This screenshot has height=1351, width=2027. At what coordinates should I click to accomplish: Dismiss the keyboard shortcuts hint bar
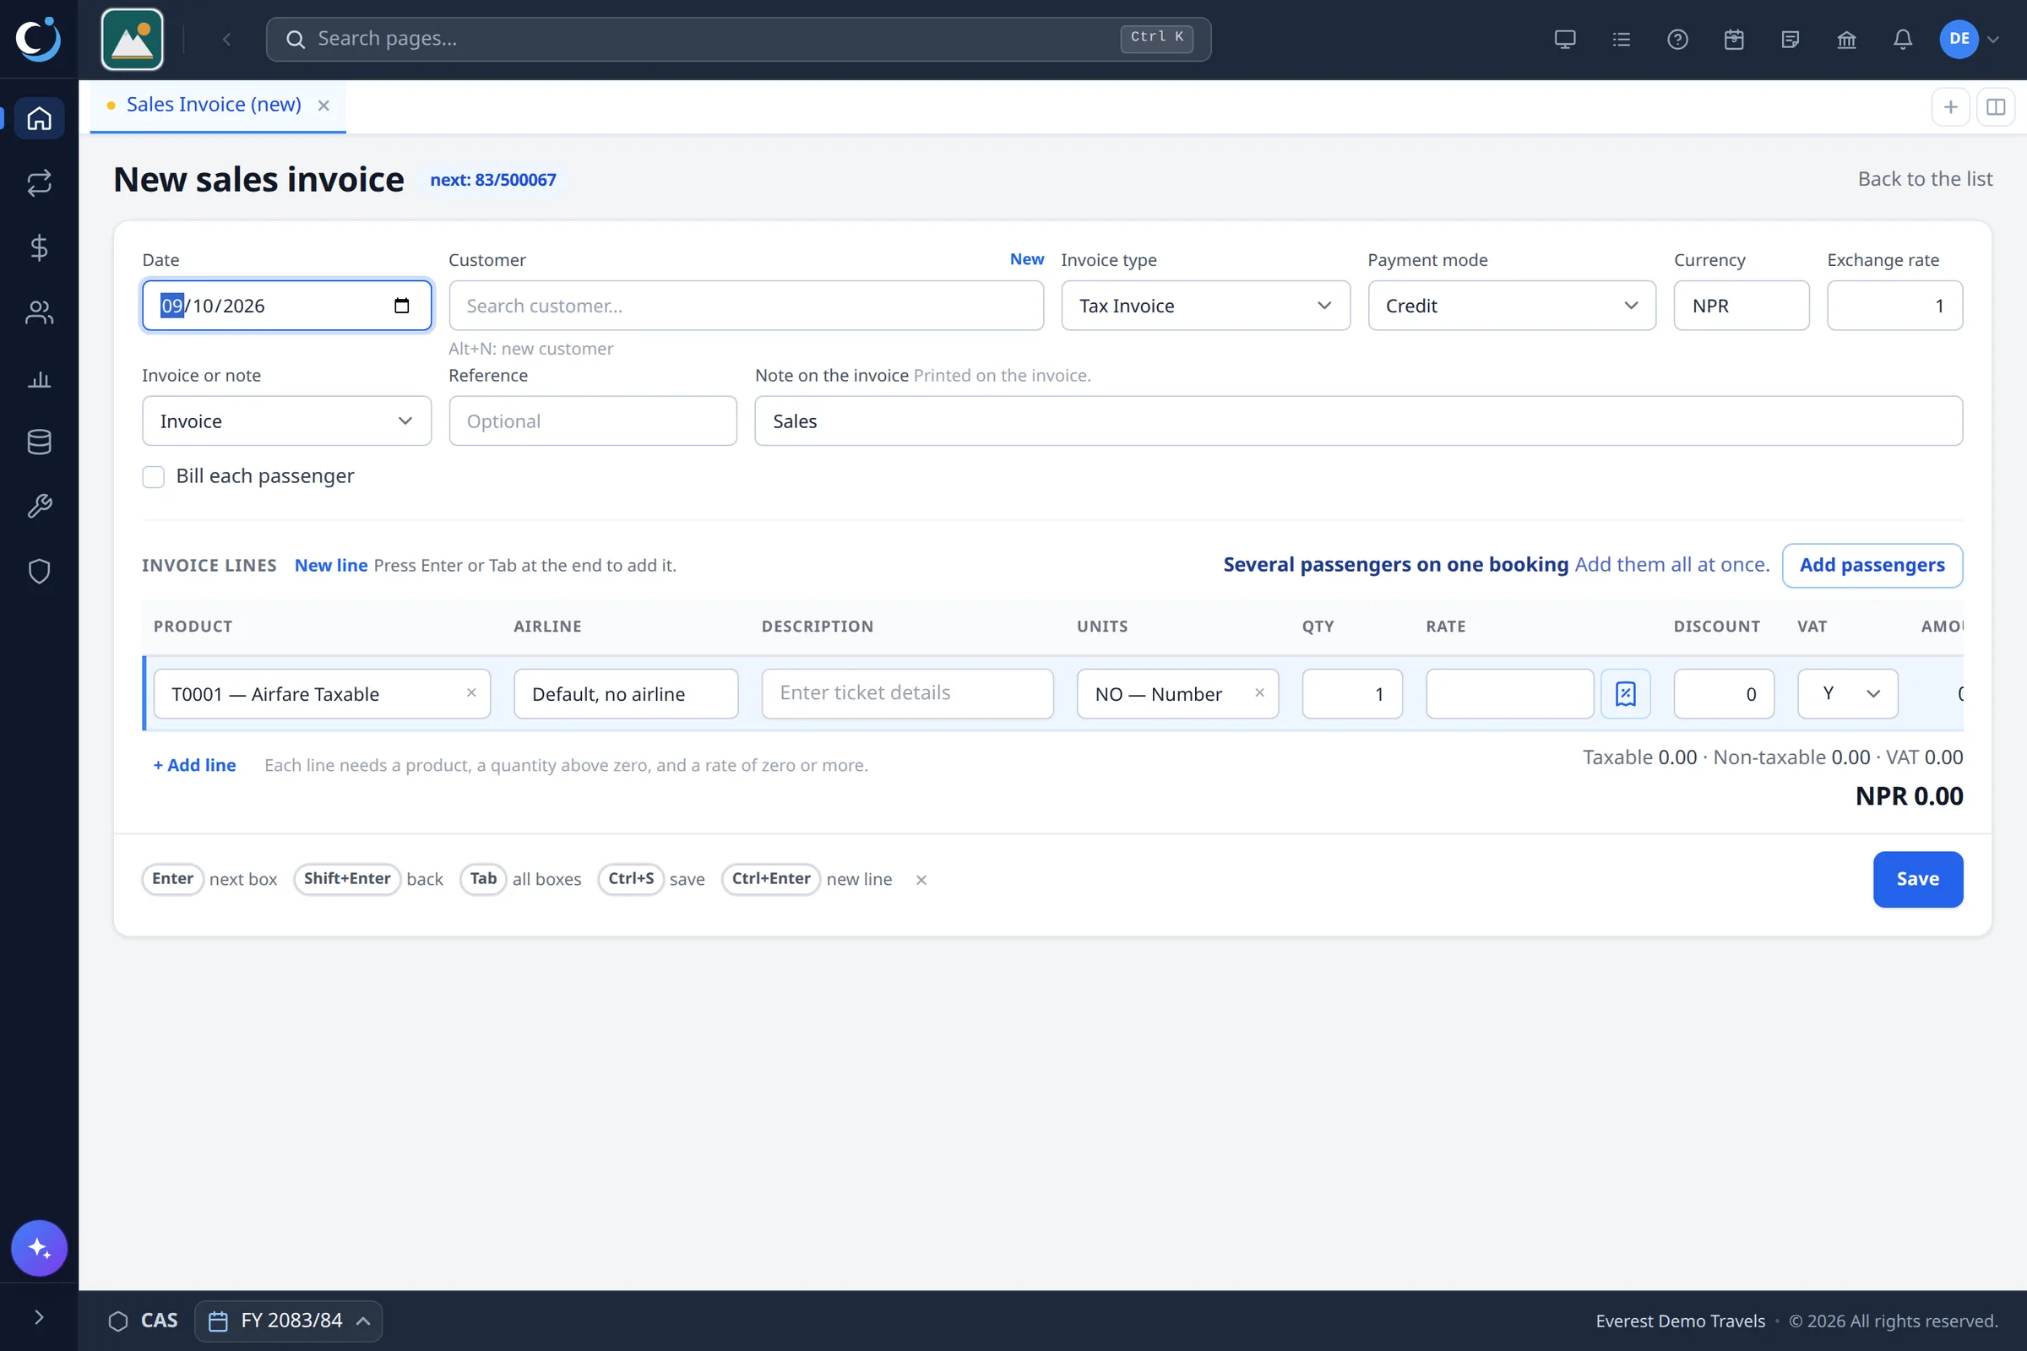click(921, 880)
